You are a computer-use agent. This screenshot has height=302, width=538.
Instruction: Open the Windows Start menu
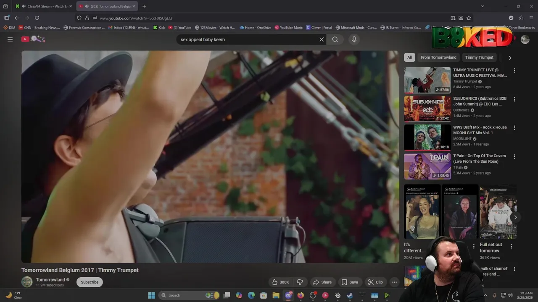(152, 295)
